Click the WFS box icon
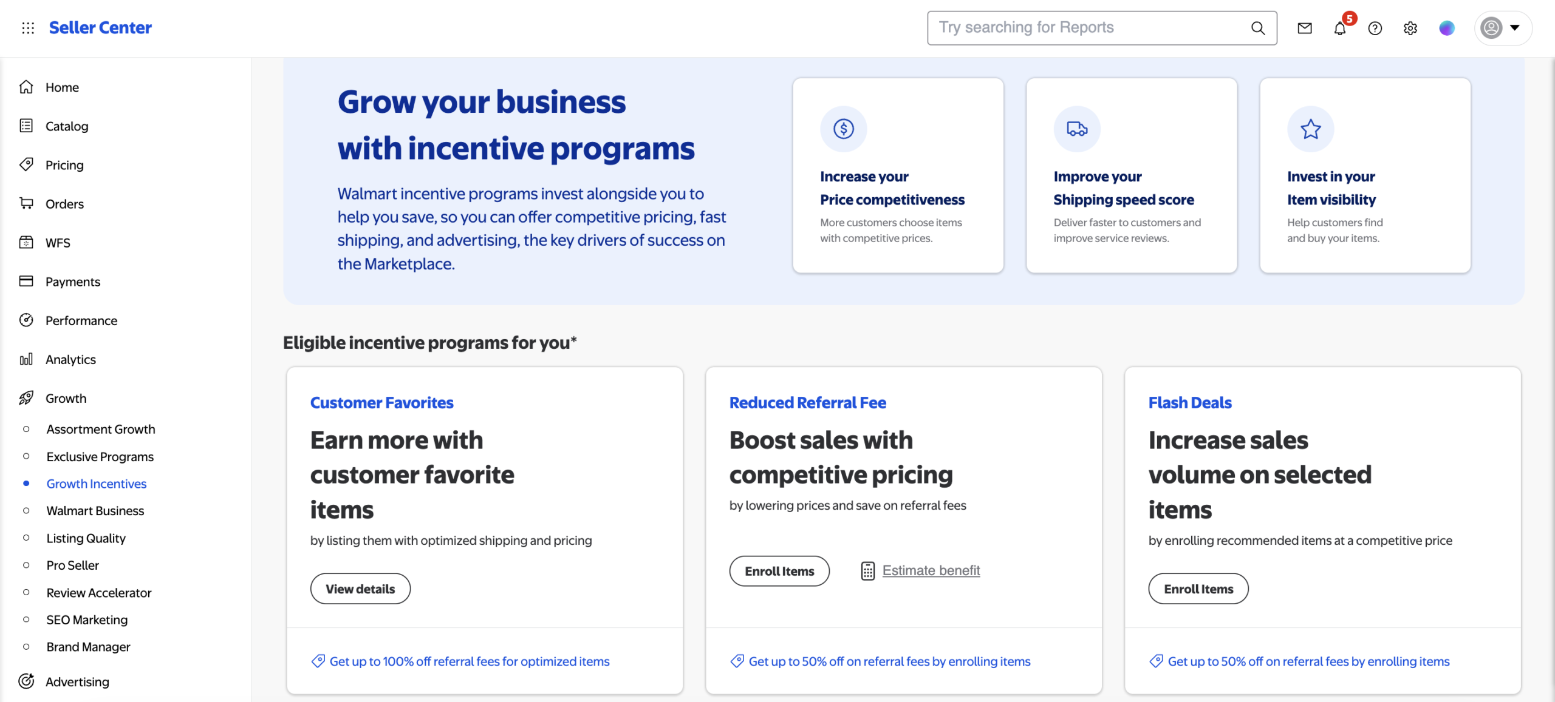Screen dimensions: 1555x702 point(26,242)
